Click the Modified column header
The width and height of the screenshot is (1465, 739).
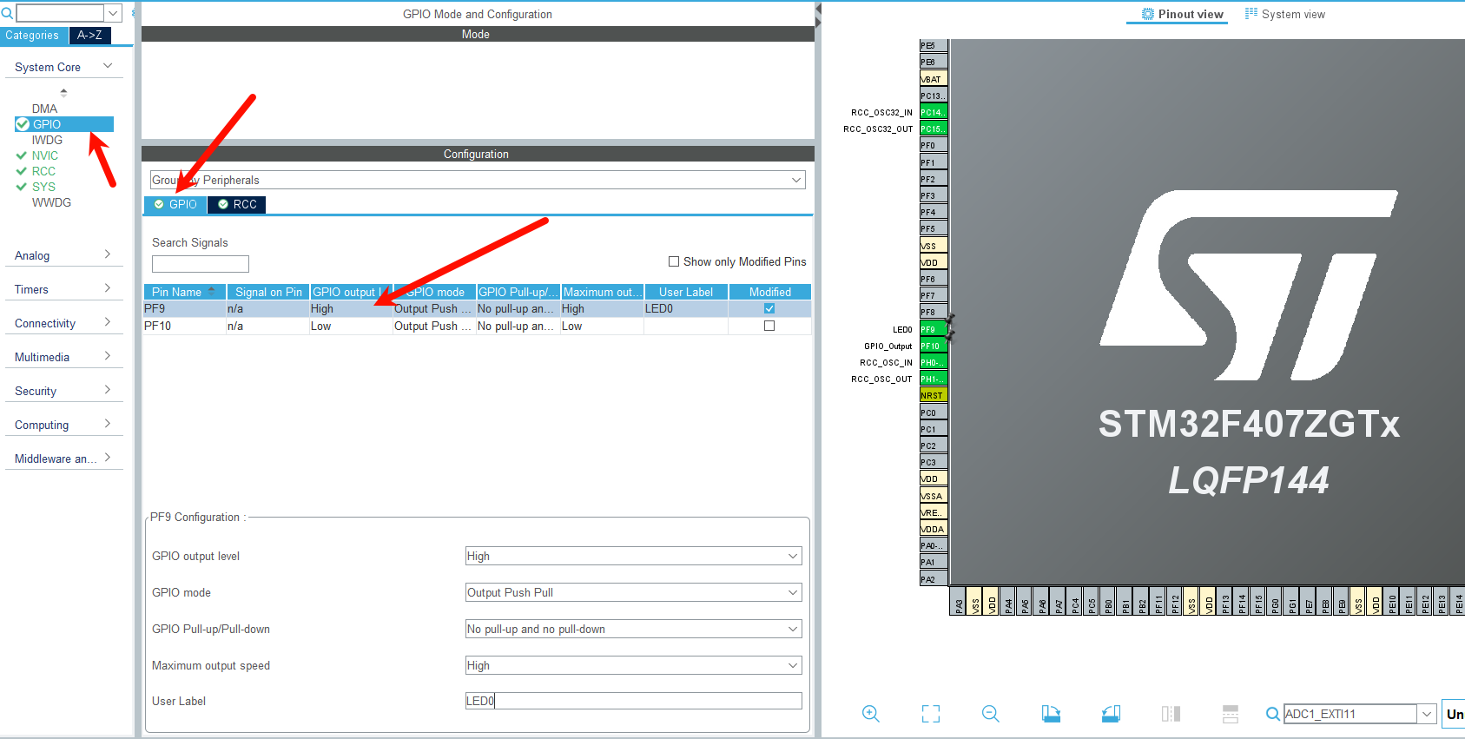[770, 292]
